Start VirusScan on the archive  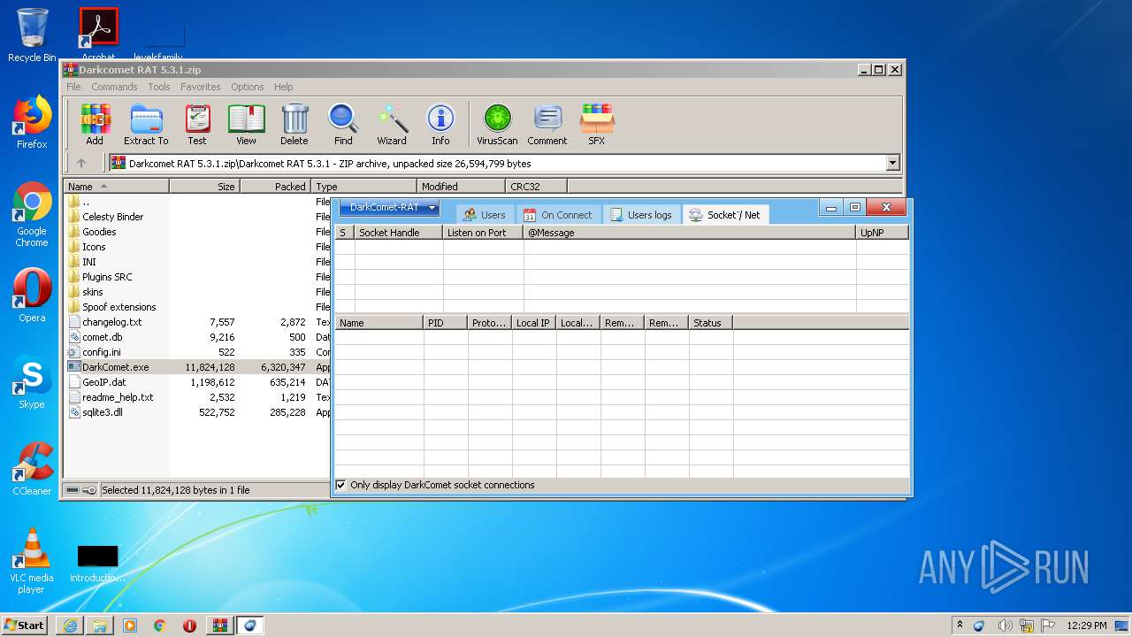pos(497,124)
